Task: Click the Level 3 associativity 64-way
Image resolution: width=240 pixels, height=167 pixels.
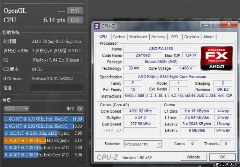Action: tap(223, 130)
